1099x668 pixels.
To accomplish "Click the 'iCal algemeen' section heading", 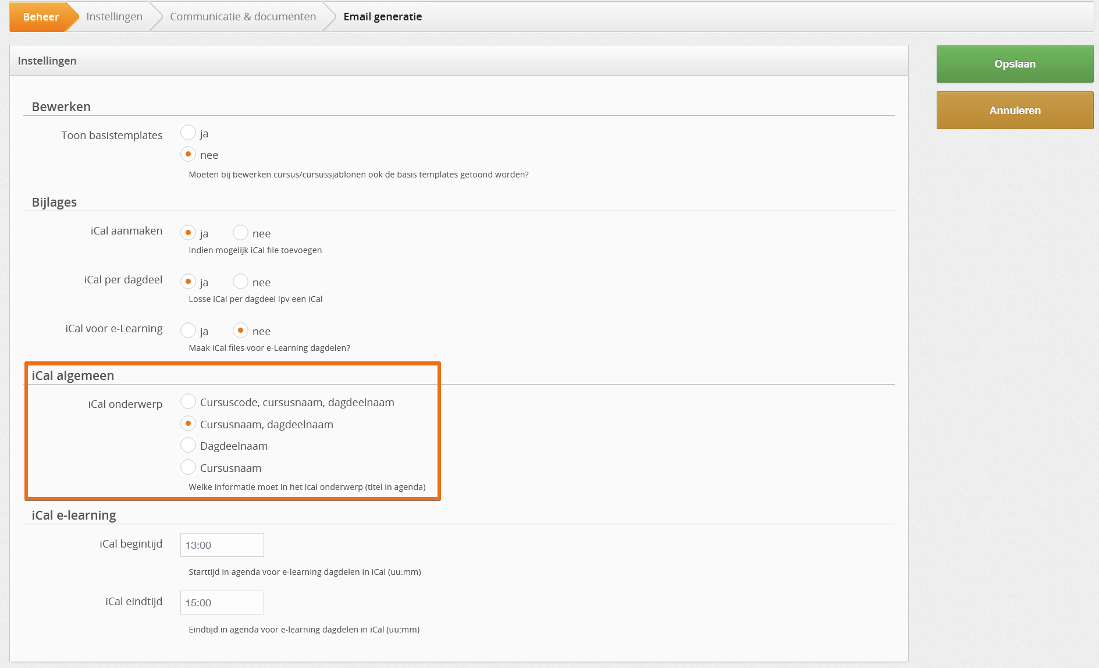I will click(73, 375).
